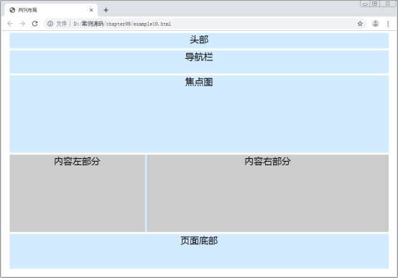Click the 内容左部分 text
398x278 pixels.
(77, 161)
